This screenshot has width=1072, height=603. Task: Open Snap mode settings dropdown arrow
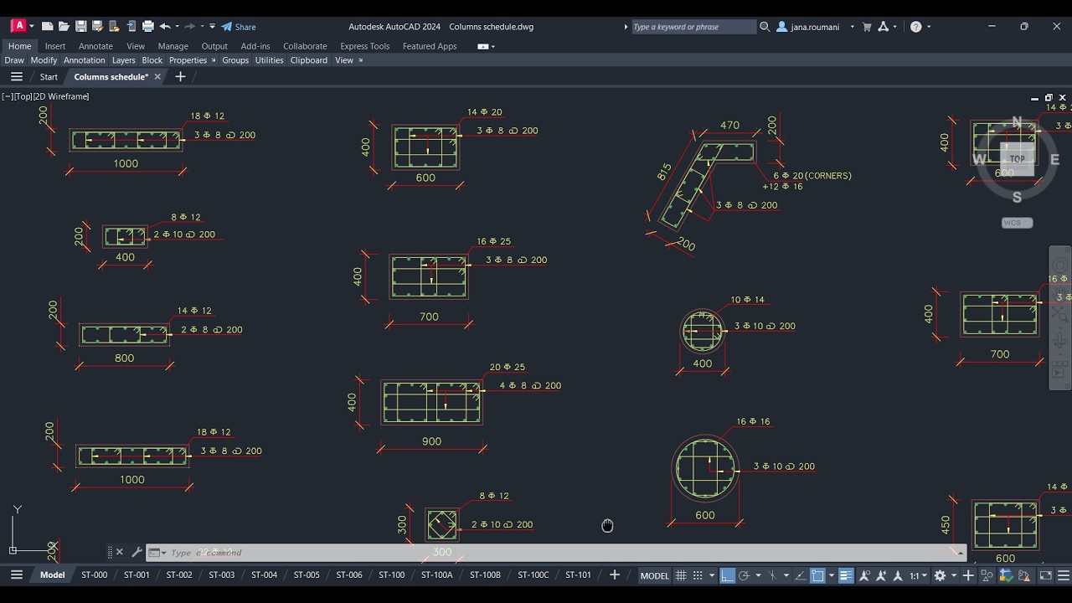point(712,575)
